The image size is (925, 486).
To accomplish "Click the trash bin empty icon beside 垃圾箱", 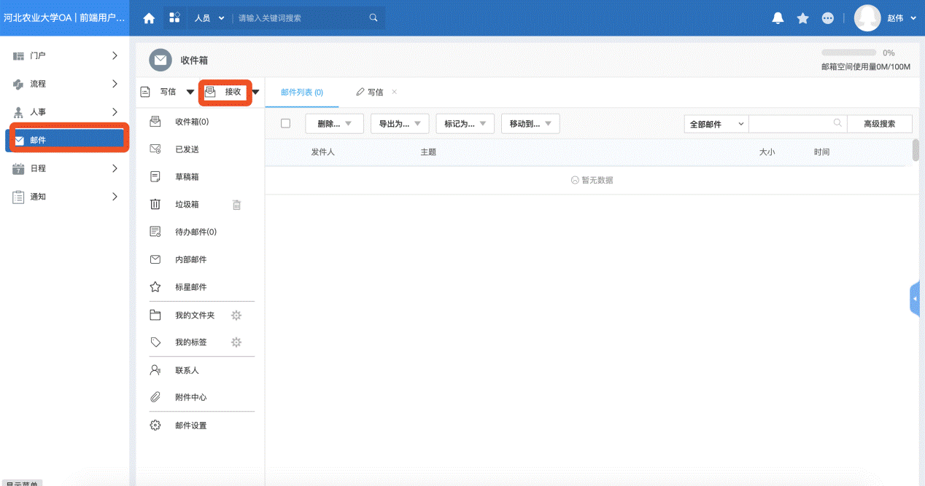I will pyautogui.click(x=236, y=205).
